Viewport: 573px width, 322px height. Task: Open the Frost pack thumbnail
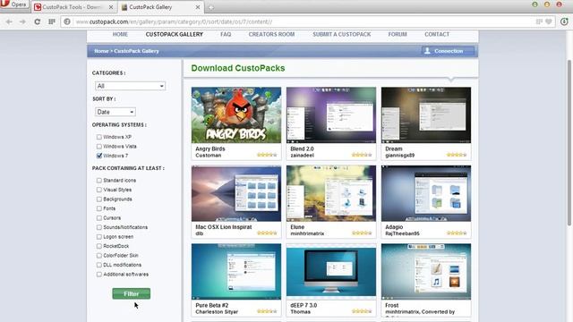click(426, 272)
